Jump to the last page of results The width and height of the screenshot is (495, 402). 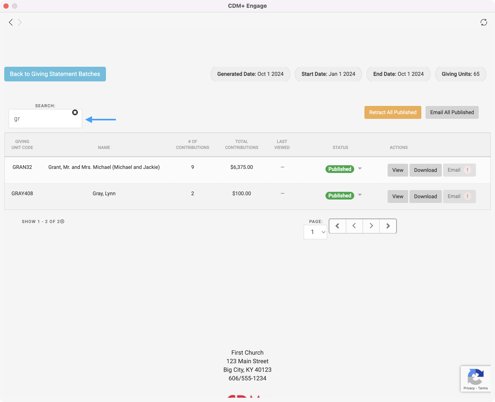click(x=388, y=226)
